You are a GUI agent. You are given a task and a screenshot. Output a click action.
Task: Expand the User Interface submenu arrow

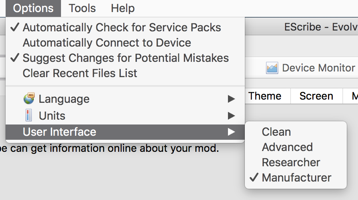click(x=231, y=132)
